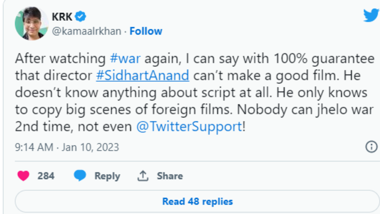
Task: Open KRK's profile picture
Action: click(31, 23)
